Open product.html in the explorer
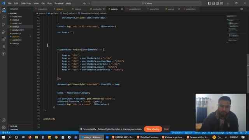The height and width of the screenshot is (140, 249). 18,30
